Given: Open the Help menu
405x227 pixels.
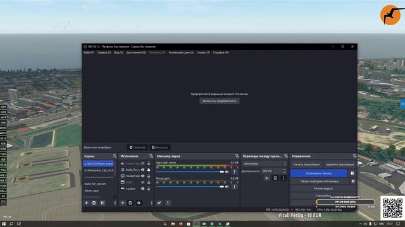Looking at the screenshot, I should coord(221,52).
